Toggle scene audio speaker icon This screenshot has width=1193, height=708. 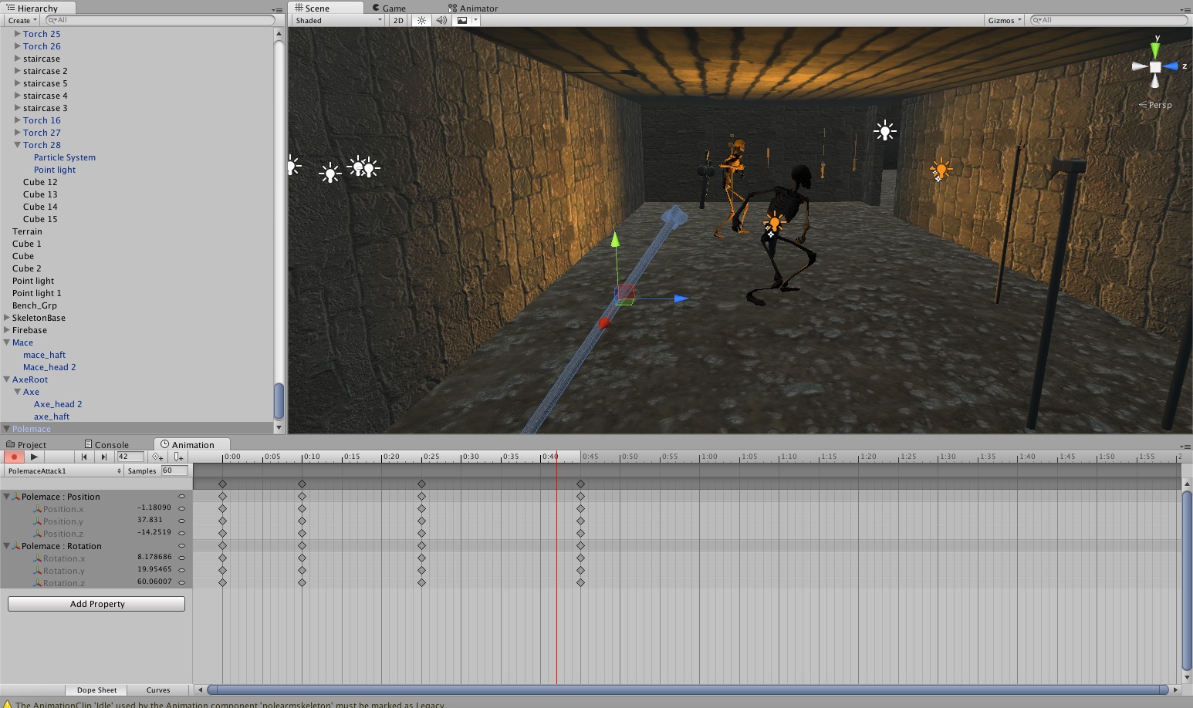click(441, 21)
